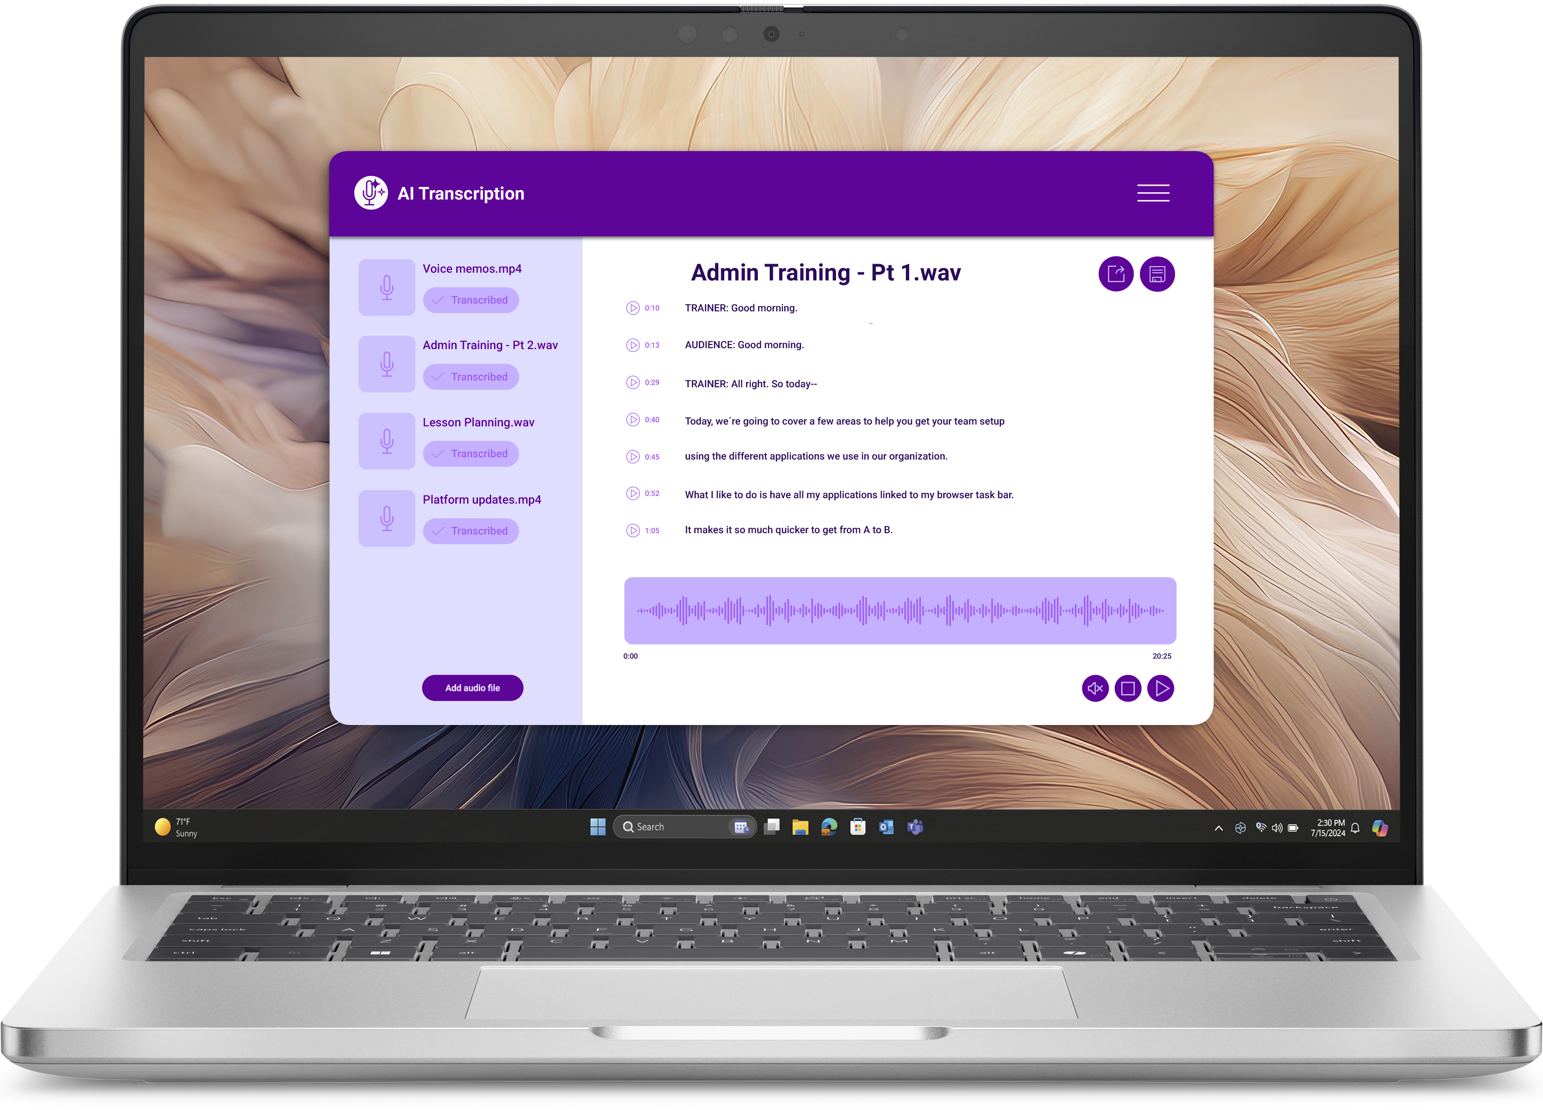This screenshot has width=1543, height=1110.
Task: Click the microphone icon for AI Transcription
Action: (373, 193)
